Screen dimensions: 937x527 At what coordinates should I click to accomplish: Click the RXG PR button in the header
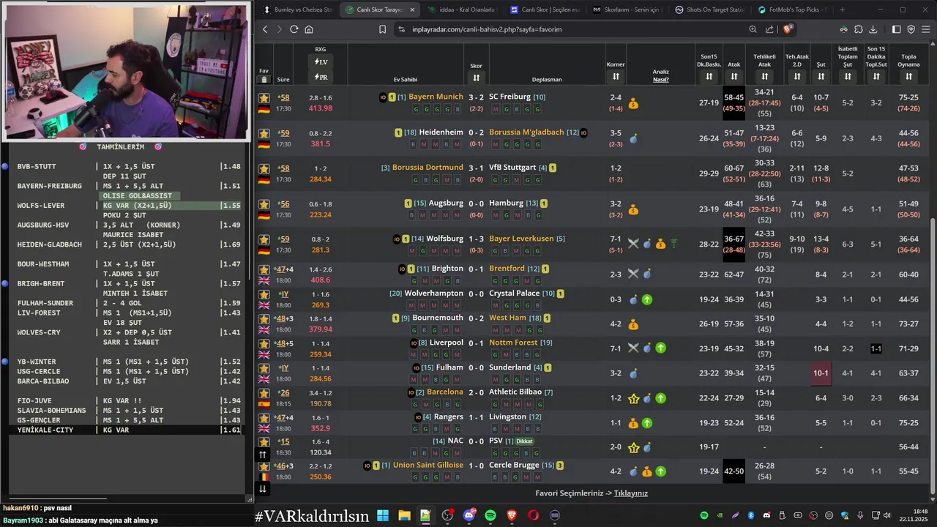(321, 77)
